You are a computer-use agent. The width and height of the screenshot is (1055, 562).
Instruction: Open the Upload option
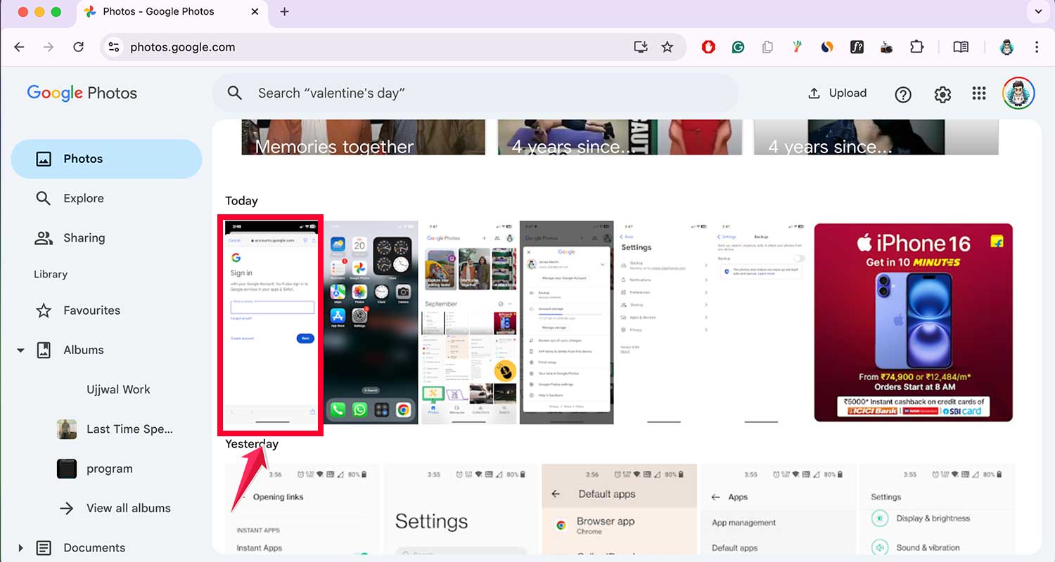837,93
